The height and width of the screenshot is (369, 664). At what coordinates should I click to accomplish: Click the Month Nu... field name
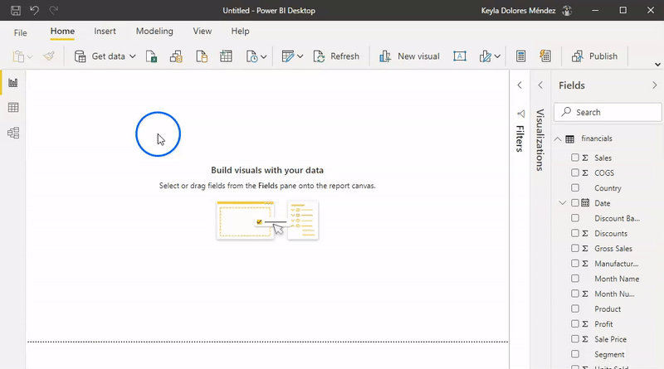614,294
